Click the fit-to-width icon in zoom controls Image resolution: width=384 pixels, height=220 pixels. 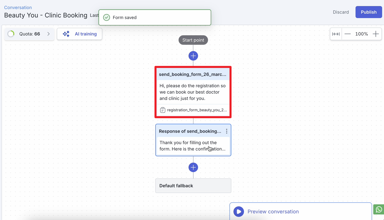tap(336, 34)
